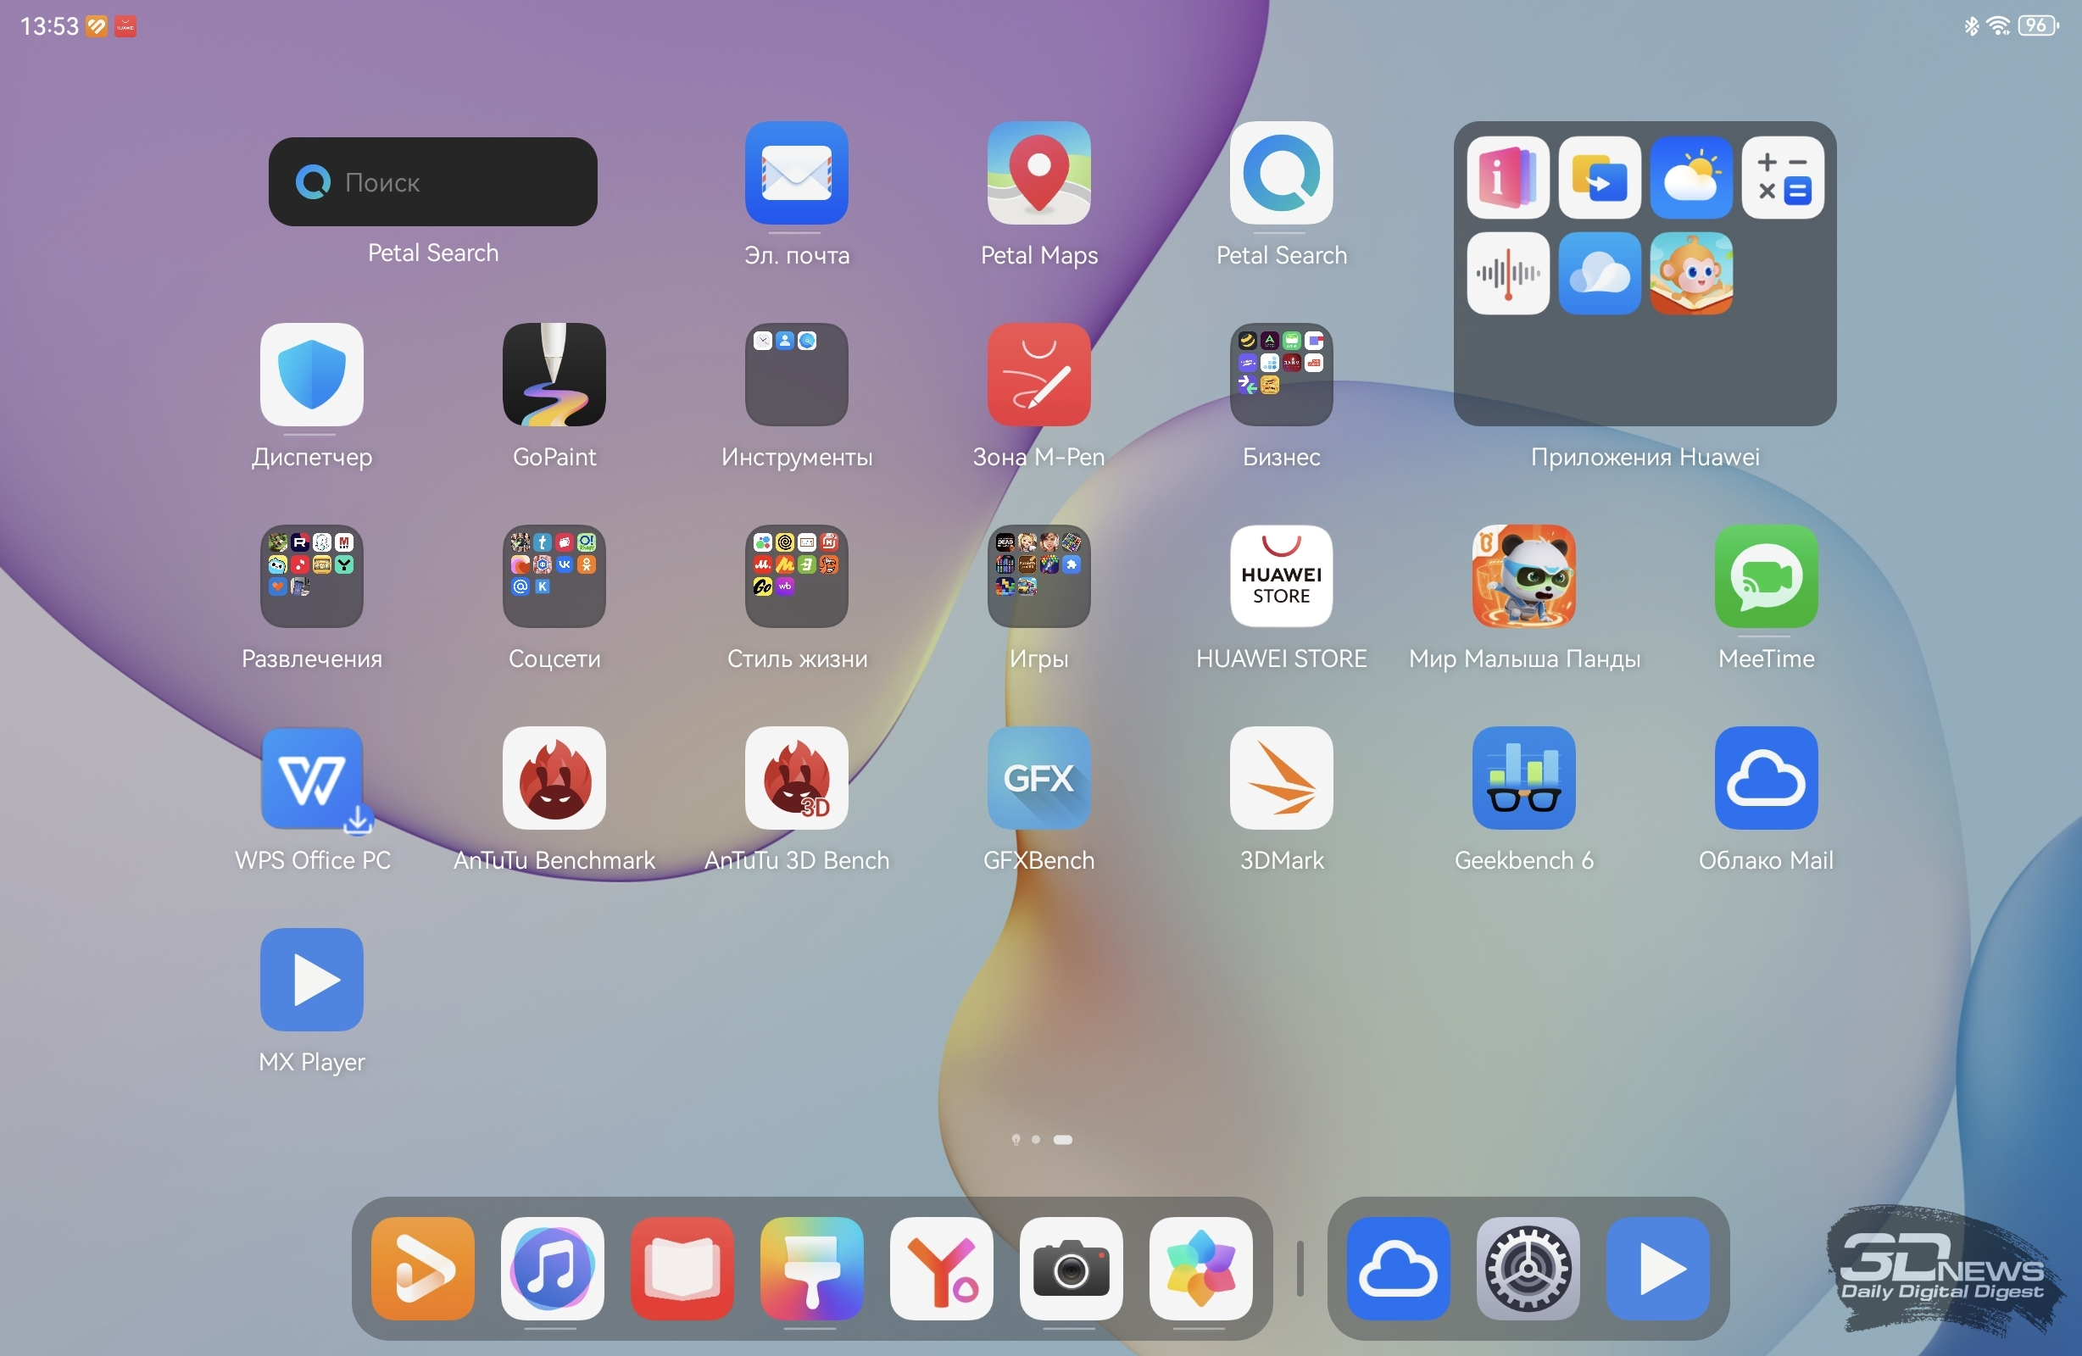Image resolution: width=2082 pixels, height=1356 pixels.
Task: Open Weather app in Huawei folder
Action: point(1691,178)
